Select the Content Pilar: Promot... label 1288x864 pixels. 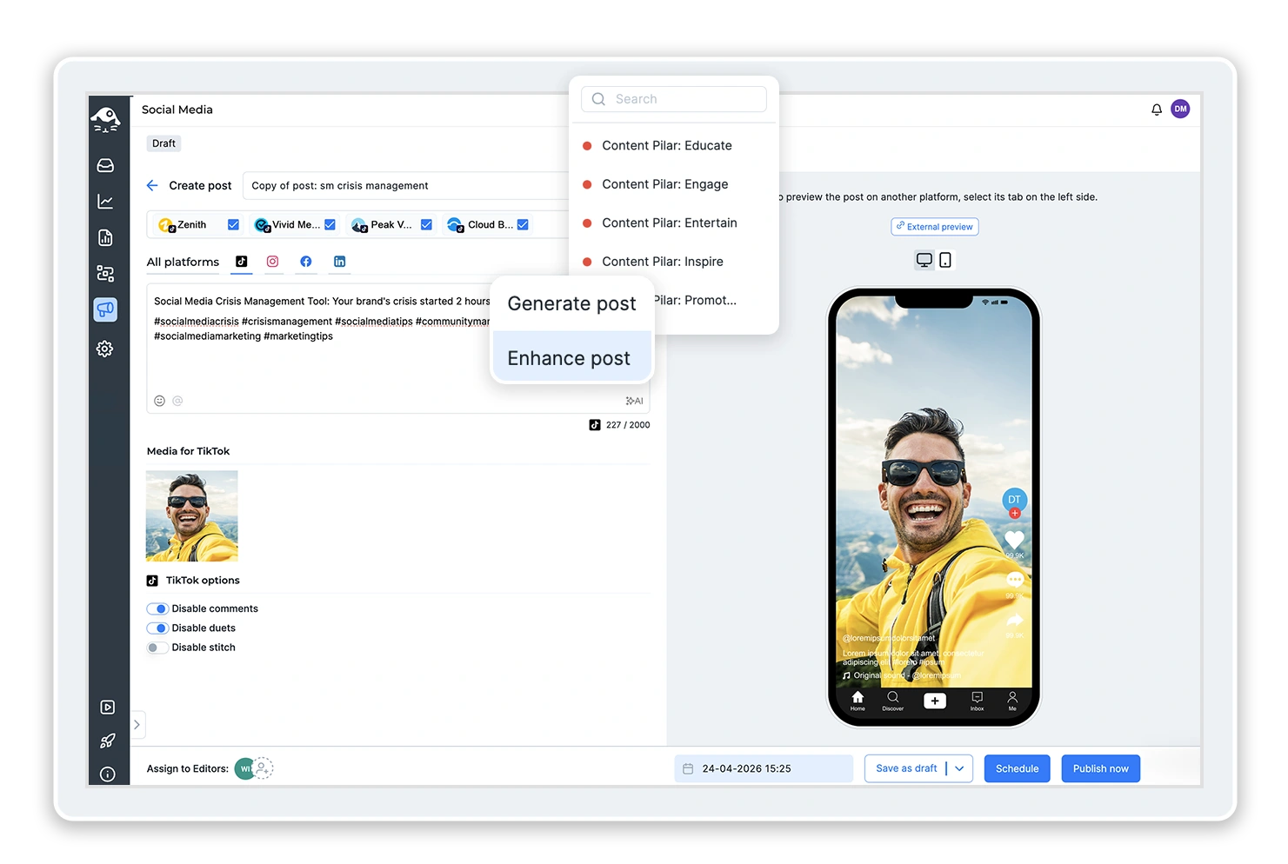[x=696, y=300]
